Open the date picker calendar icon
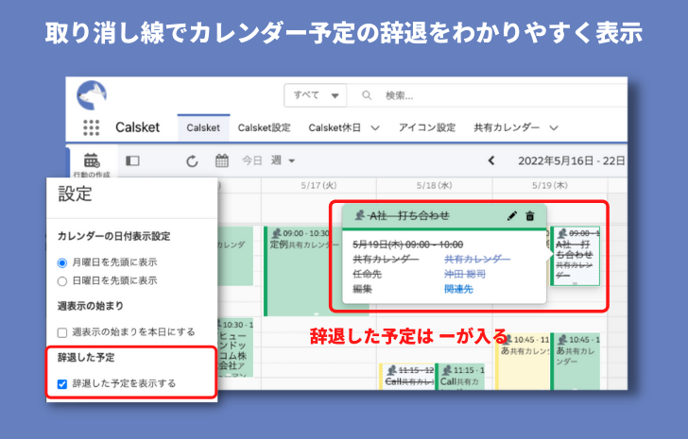Image resolution: width=688 pixels, height=439 pixels. click(221, 160)
